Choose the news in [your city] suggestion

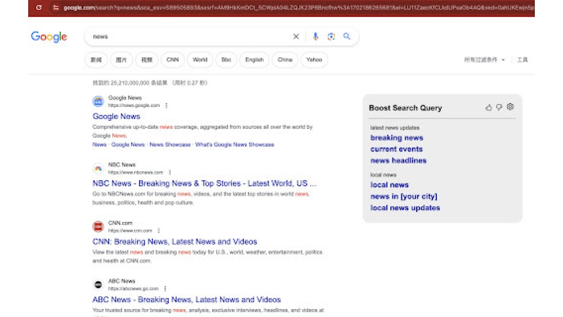404,197
